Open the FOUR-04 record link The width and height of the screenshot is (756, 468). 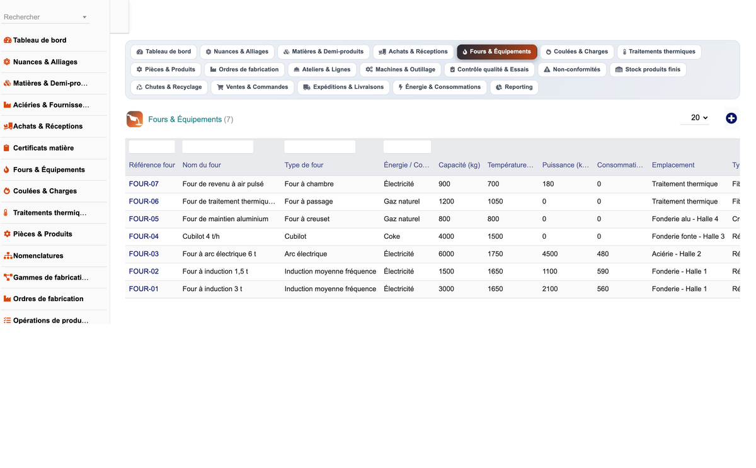144,237
